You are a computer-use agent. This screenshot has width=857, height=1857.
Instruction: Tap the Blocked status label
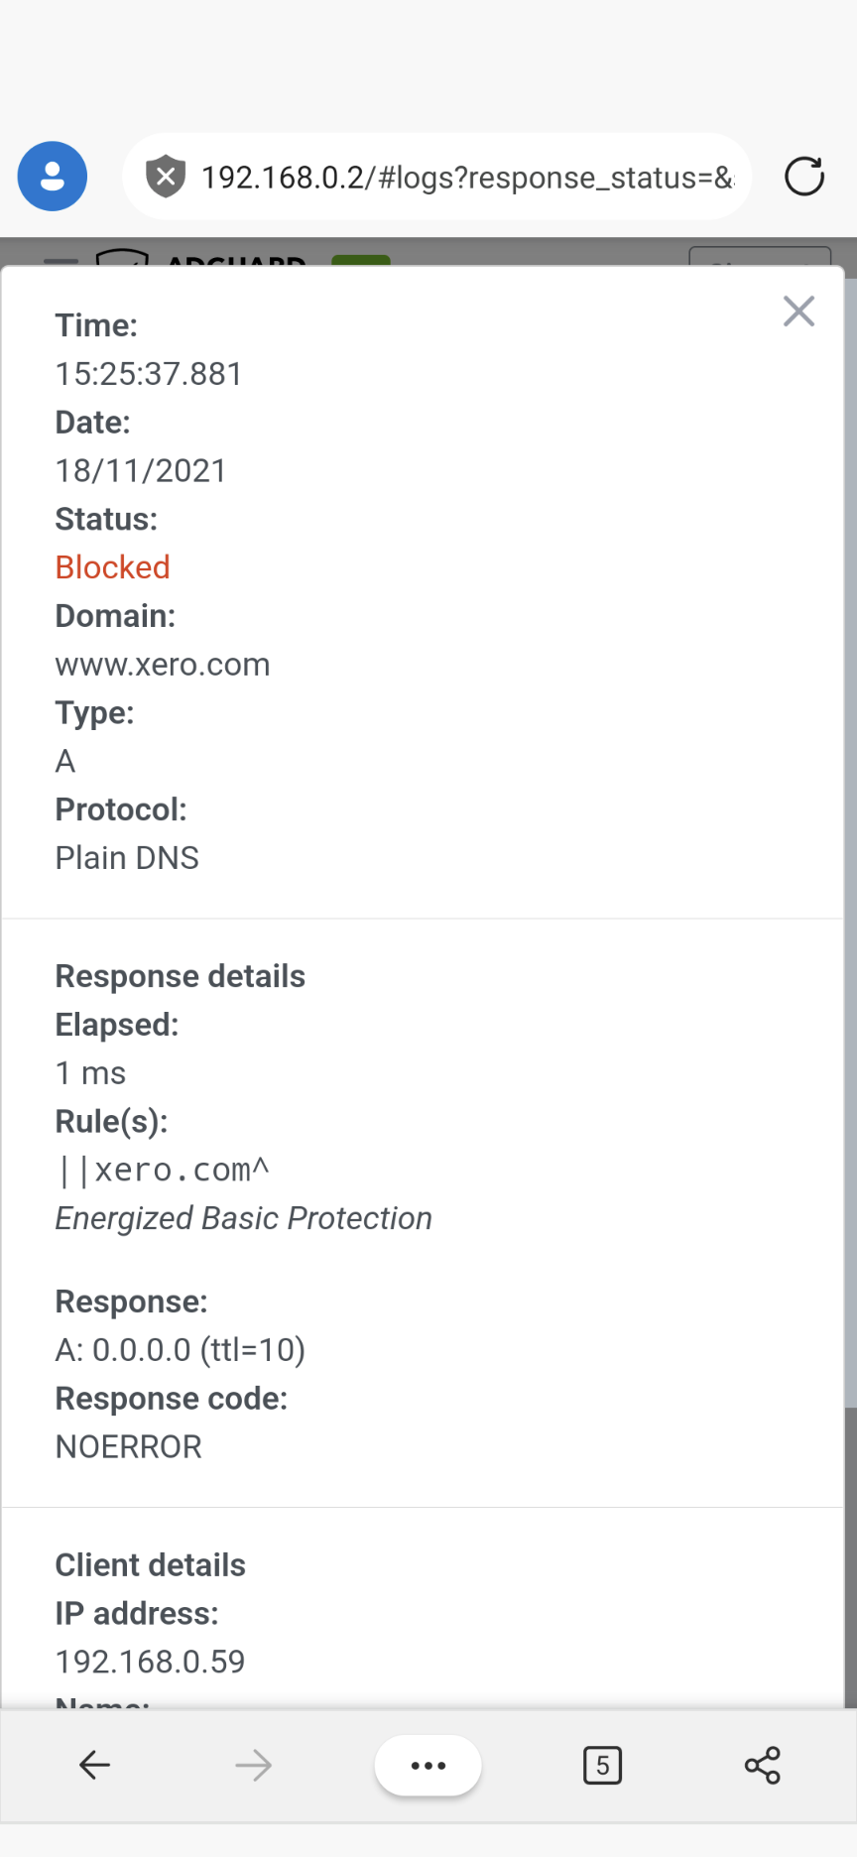tap(112, 566)
